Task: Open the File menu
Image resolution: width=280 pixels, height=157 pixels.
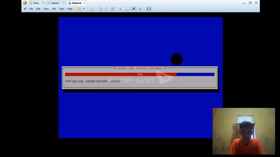Action: (x=31, y=9)
